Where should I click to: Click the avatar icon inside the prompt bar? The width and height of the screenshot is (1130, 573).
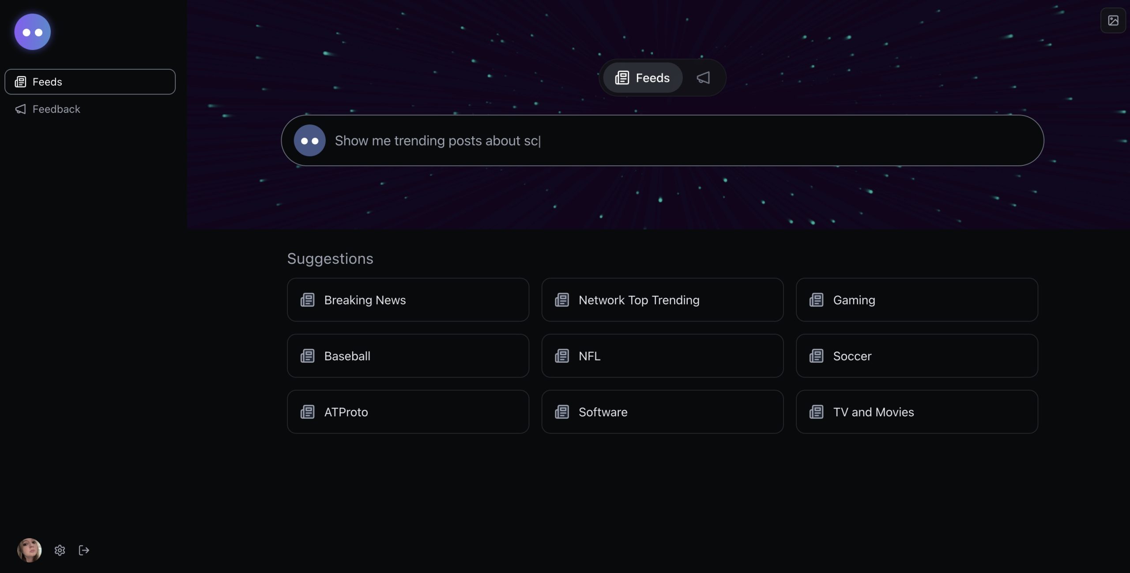tap(309, 140)
